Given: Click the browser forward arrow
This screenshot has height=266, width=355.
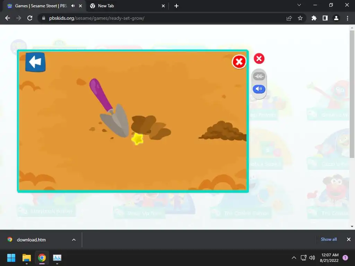Looking at the screenshot, I should (x=19, y=18).
